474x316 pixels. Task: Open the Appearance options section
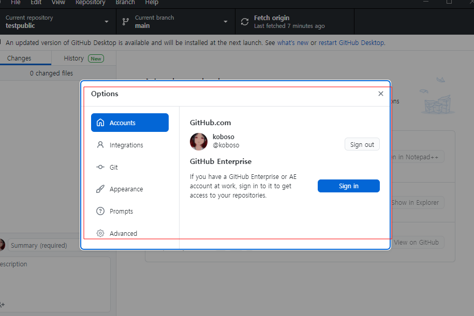[x=130, y=189]
